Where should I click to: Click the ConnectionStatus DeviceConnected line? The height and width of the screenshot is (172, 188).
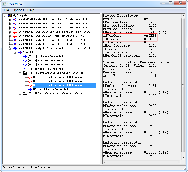tap(137, 62)
